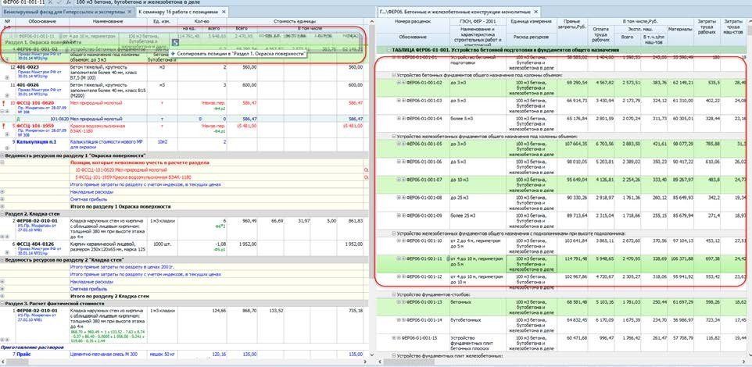Collapse 'Раздел 2. Кладка стен' section
752x367 pixels.
(2, 213)
